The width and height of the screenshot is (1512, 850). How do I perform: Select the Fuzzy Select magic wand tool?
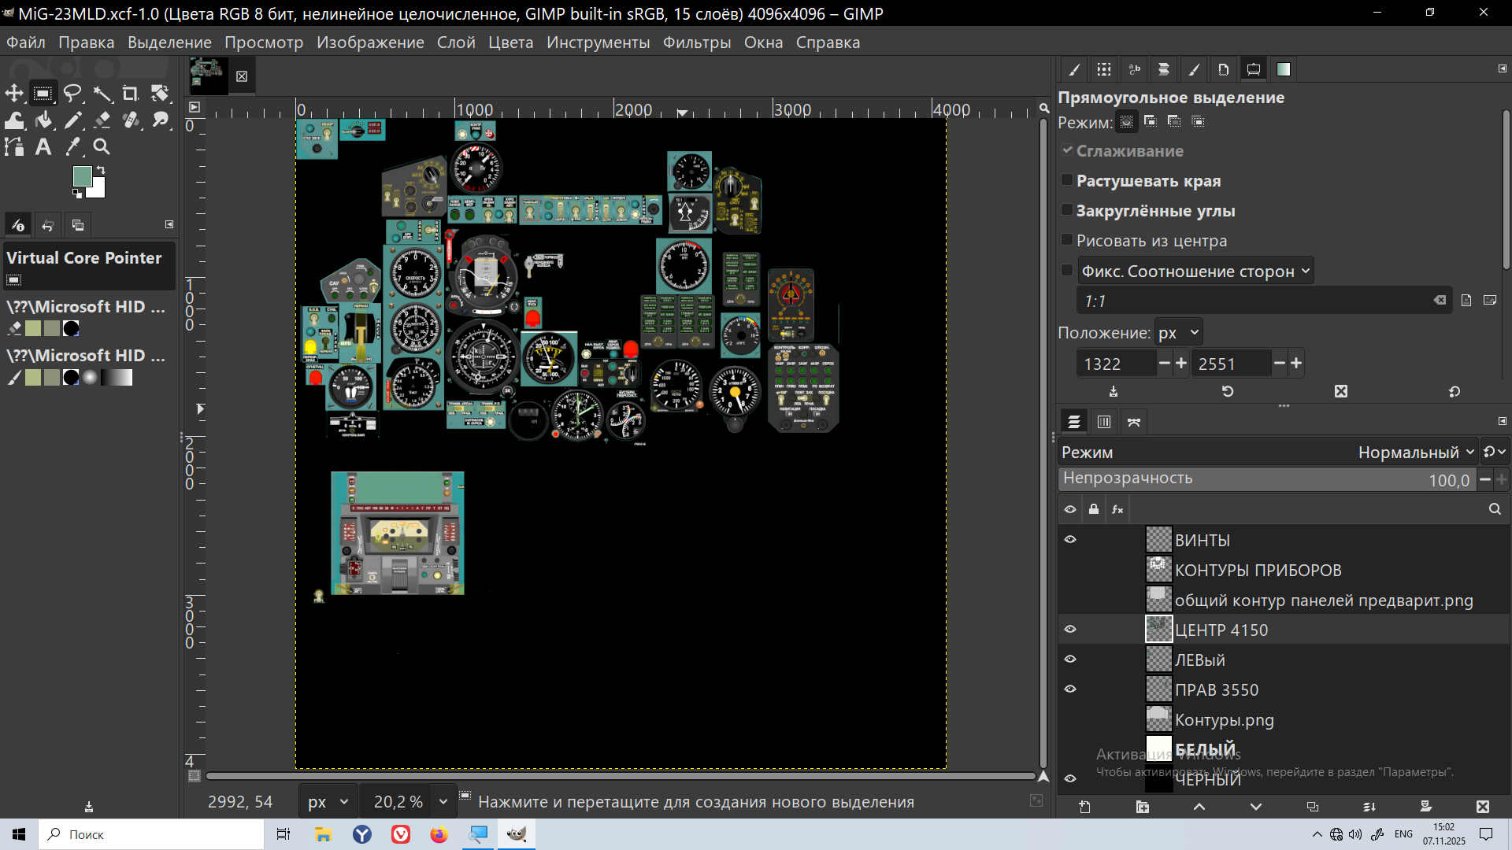102,94
